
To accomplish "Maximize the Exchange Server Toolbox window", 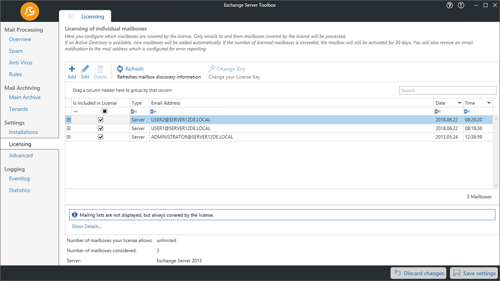I will point(486,5).
